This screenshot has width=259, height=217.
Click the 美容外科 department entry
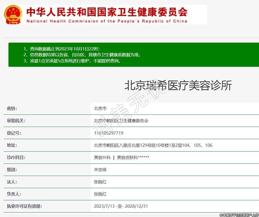102,157
